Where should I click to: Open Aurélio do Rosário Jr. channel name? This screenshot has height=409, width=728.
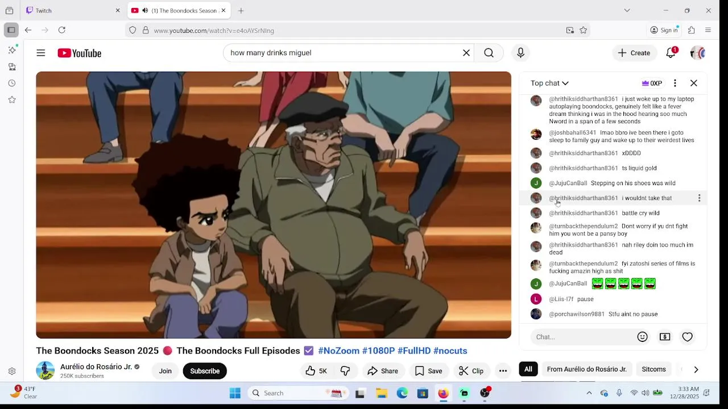(x=96, y=366)
